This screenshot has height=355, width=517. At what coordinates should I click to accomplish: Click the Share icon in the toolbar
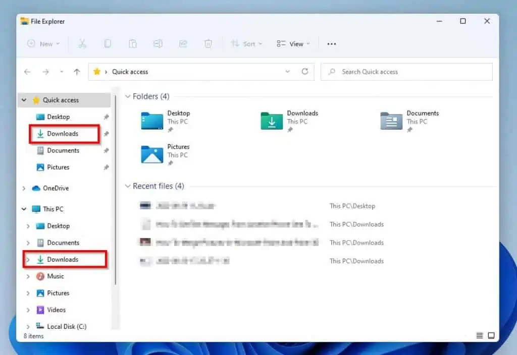pos(183,43)
